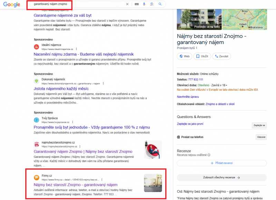Open 'Jistota nájemného každý měsíc' ad
The width and height of the screenshot is (276, 200).
pyautogui.click(x=61, y=89)
